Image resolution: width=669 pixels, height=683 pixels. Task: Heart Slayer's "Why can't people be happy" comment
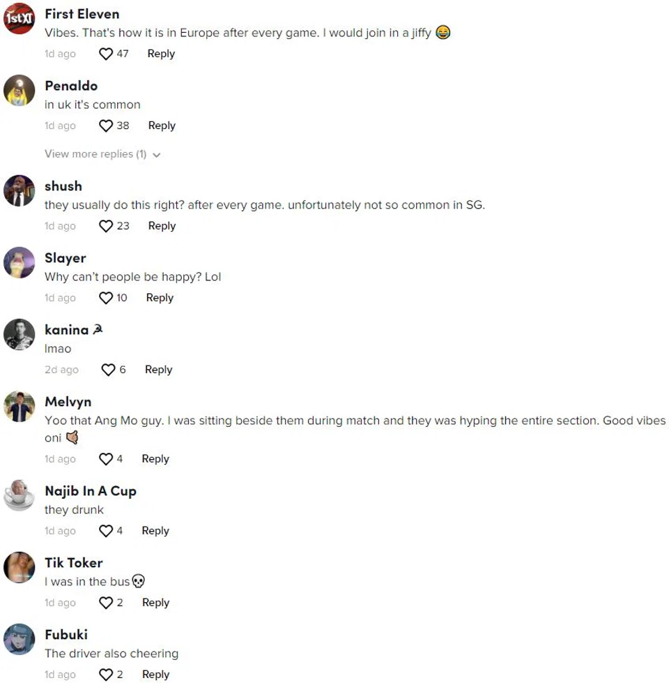click(x=106, y=298)
